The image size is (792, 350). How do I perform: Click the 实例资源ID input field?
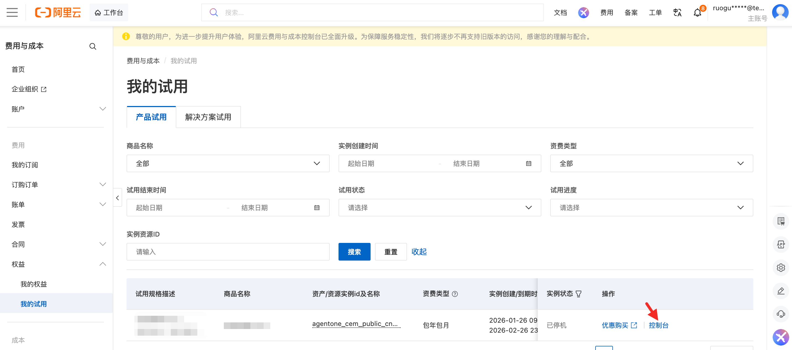point(228,252)
